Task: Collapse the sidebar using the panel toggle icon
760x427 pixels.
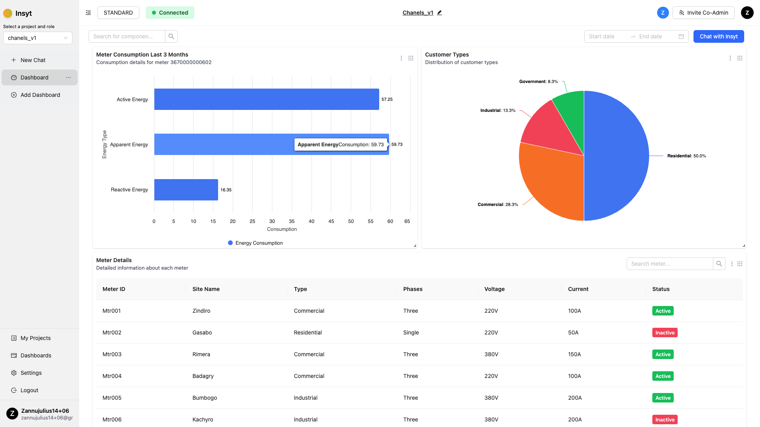Action: coord(88,12)
